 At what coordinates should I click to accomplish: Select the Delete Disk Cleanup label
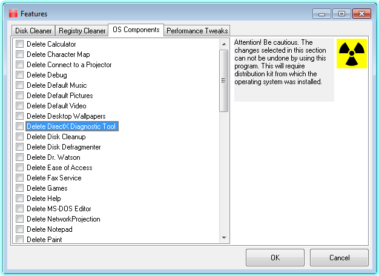pos(56,137)
